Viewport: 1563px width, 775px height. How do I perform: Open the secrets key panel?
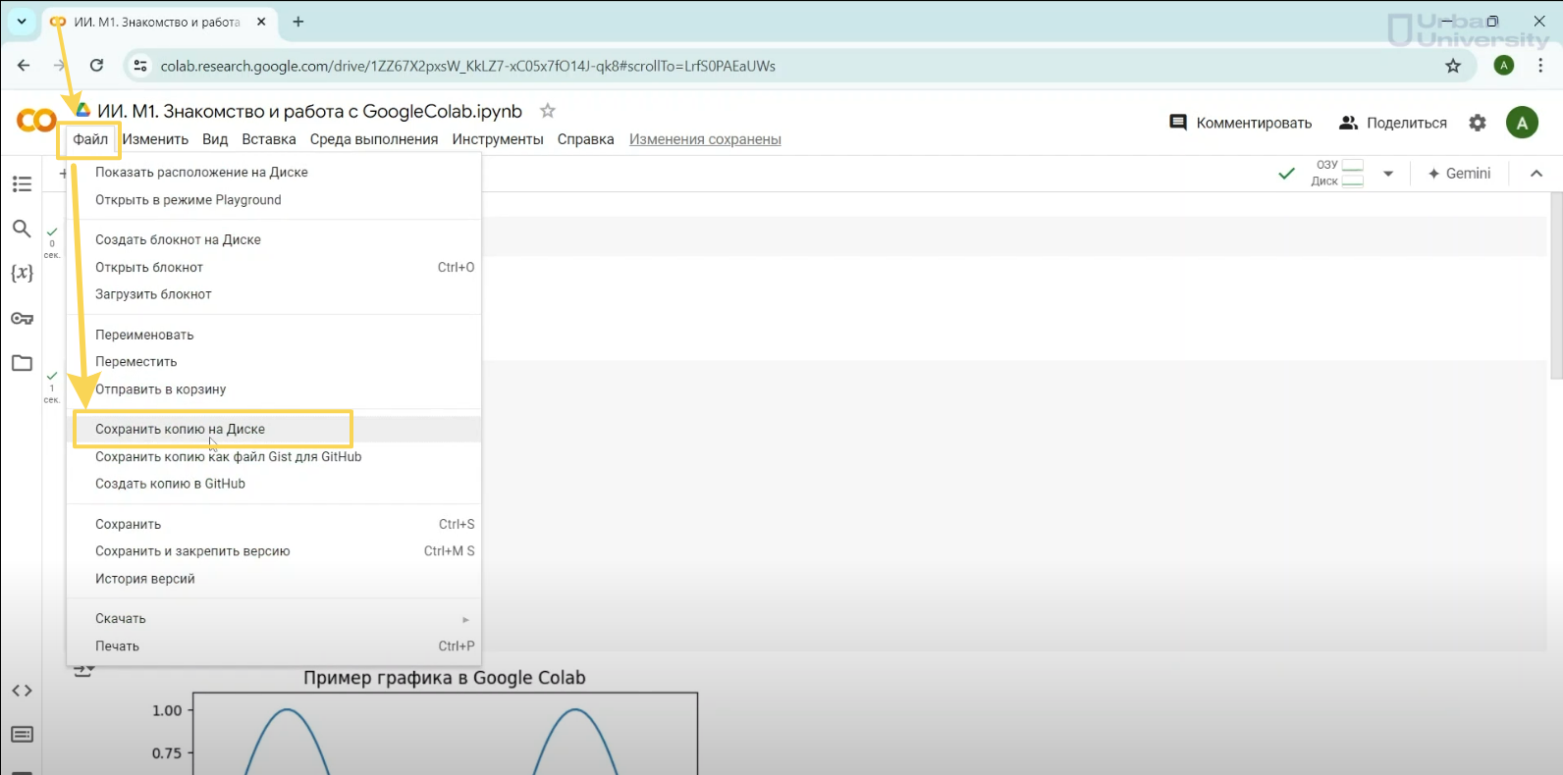(22, 318)
